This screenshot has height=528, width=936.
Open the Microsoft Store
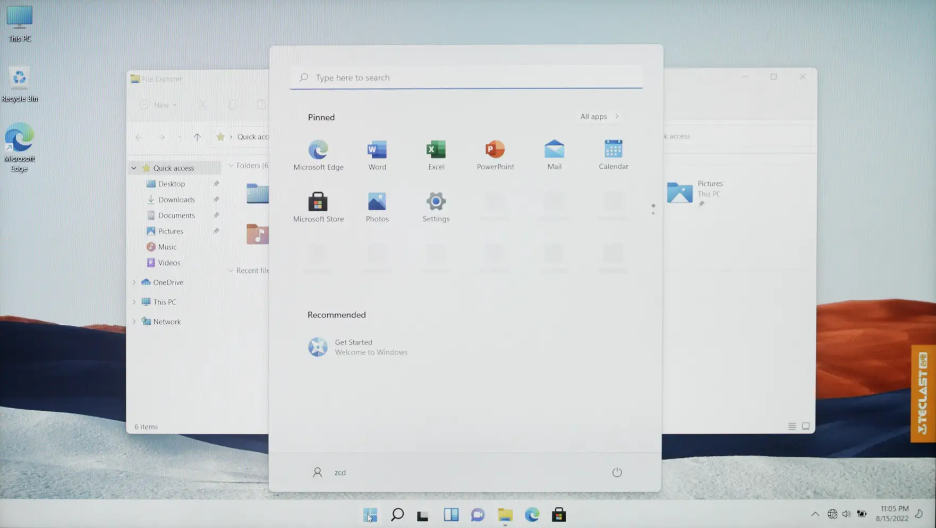[x=318, y=207]
